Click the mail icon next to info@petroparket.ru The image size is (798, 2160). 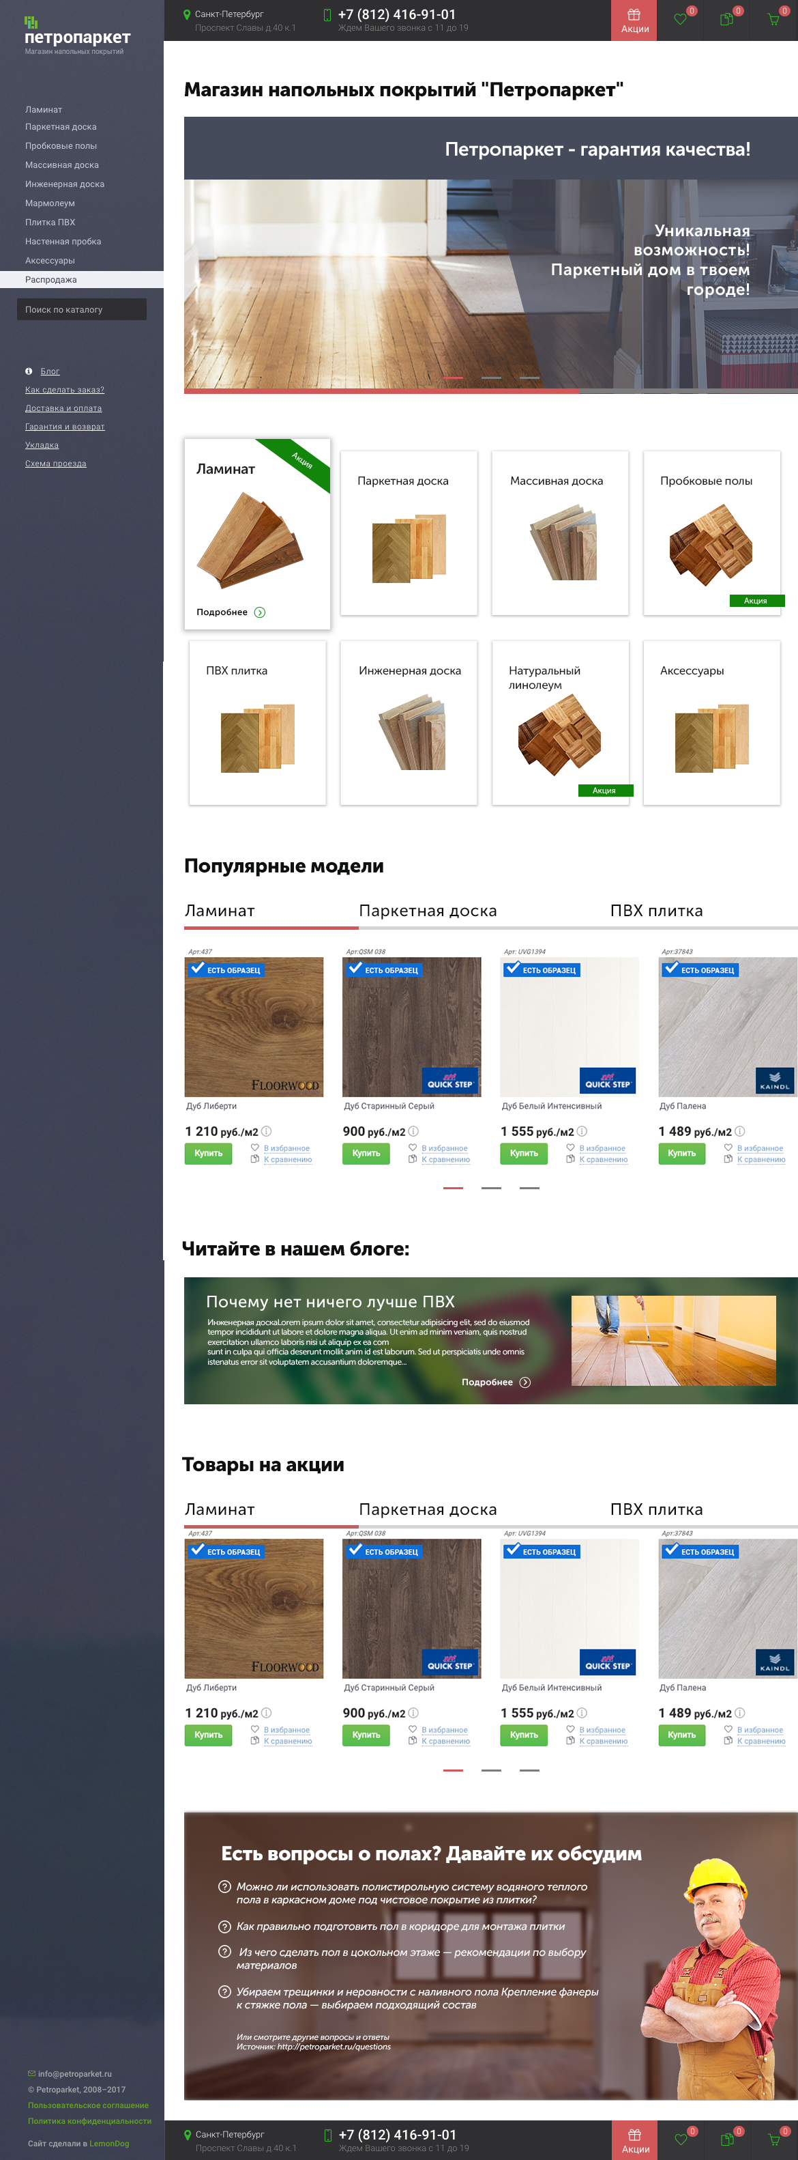(32, 2073)
